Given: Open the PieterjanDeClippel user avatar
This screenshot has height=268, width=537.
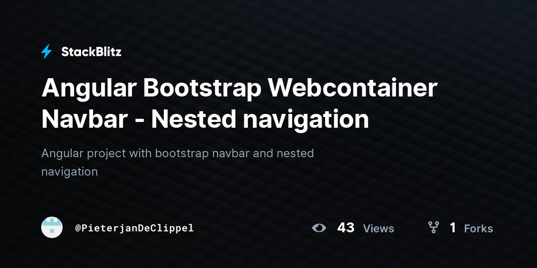Looking at the screenshot, I should pyautogui.click(x=52, y=227).
